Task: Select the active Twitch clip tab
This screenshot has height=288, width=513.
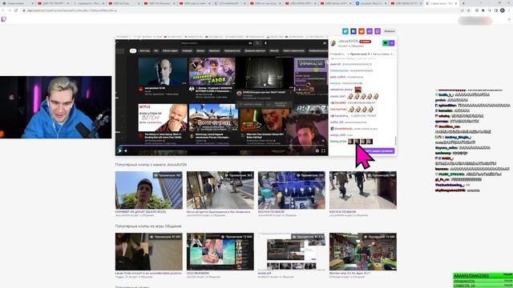Action: coord(441,3)
